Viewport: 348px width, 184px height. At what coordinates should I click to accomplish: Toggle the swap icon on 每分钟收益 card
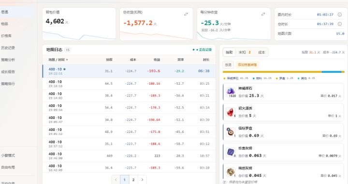tap(263, 14)
